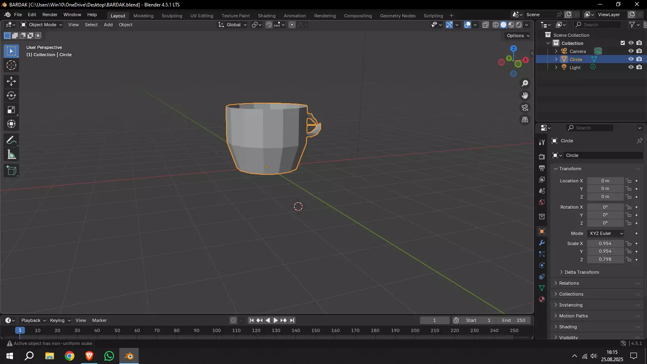The image size is (647, 364).
Task: Click the viewport zoom magnifier icon
Action: coord(525,83)
